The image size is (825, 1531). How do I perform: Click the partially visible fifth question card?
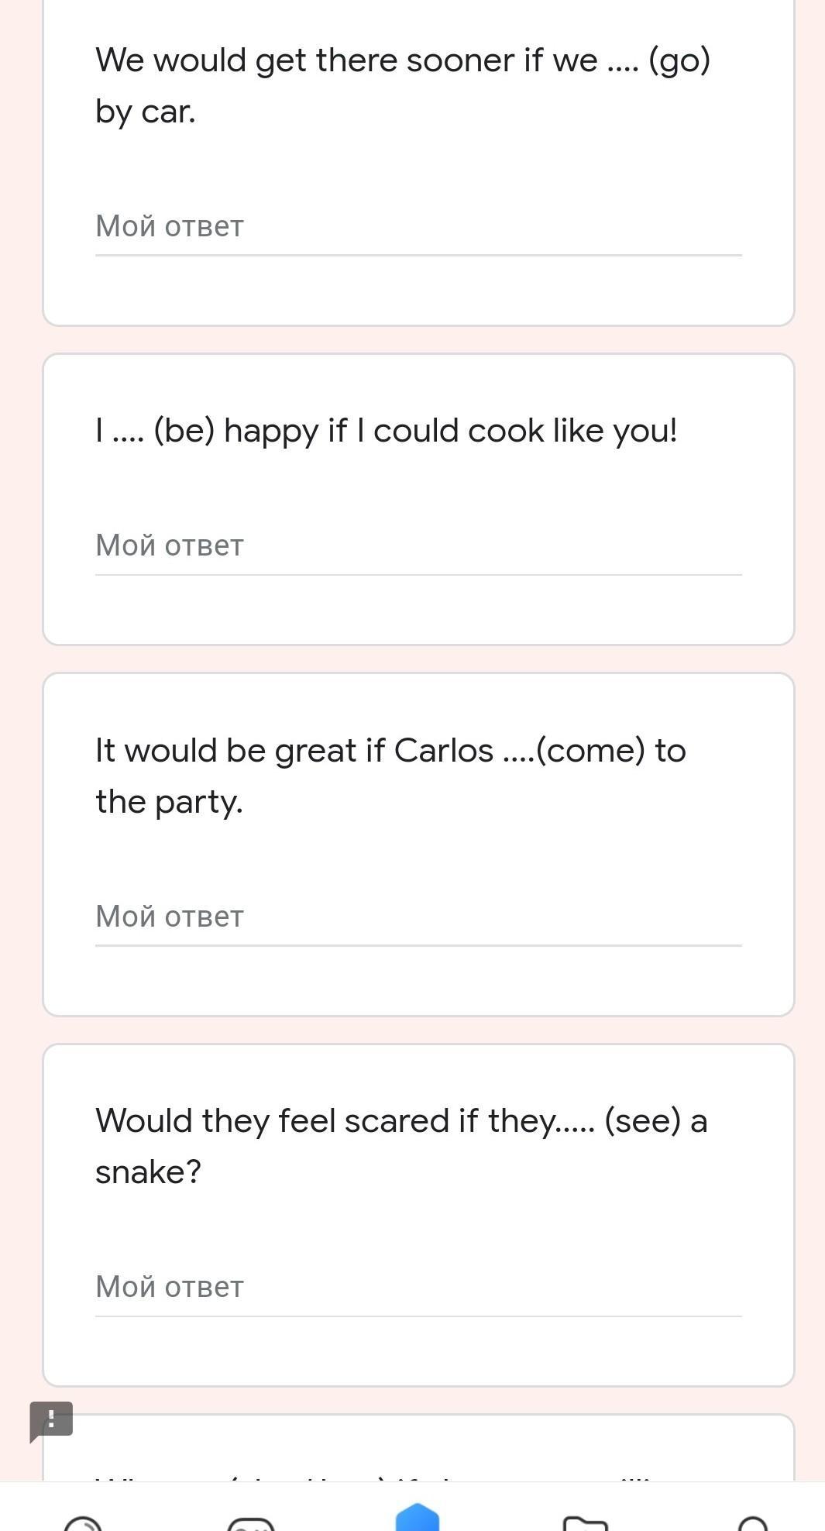point(418,1450)
